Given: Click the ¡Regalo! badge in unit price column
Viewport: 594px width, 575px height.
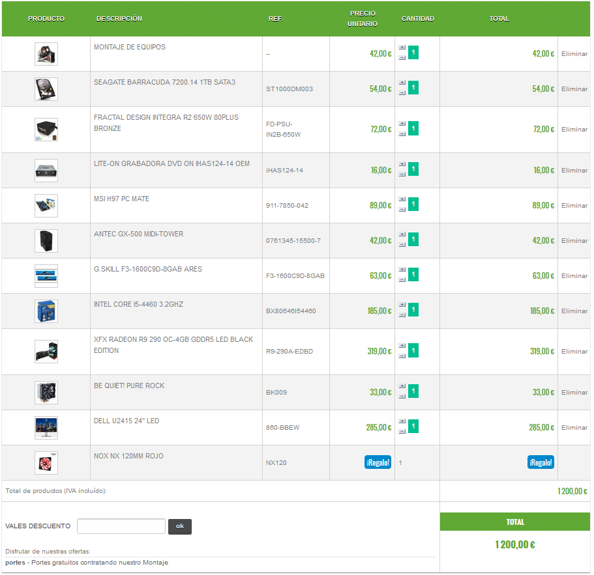Looking at the screenshot, I should point(378,462).
